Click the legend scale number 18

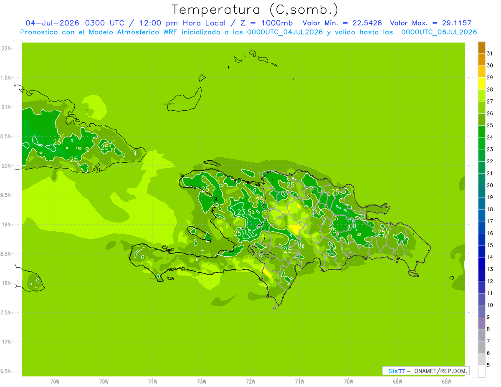click(490, 209)
